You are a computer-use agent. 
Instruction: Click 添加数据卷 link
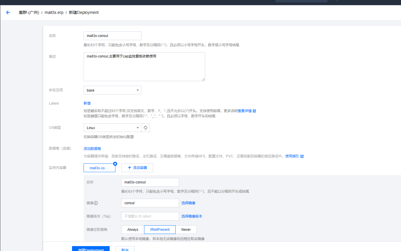(x=92, y=148)
